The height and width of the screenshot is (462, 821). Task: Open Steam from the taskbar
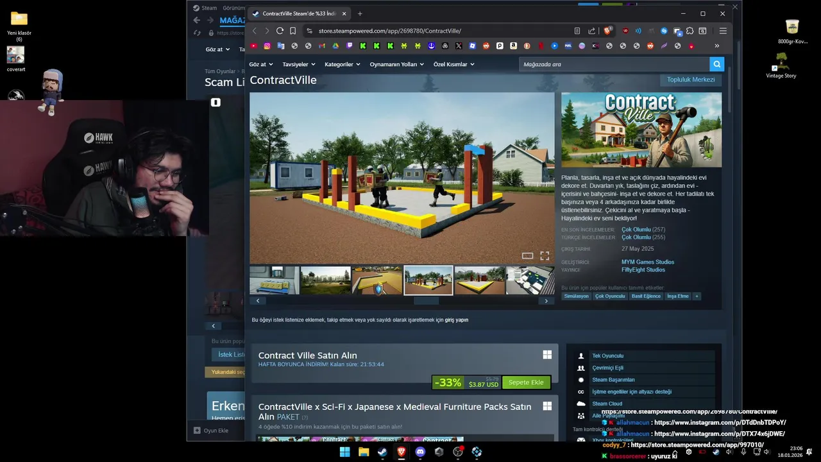[x=382, y=452]
